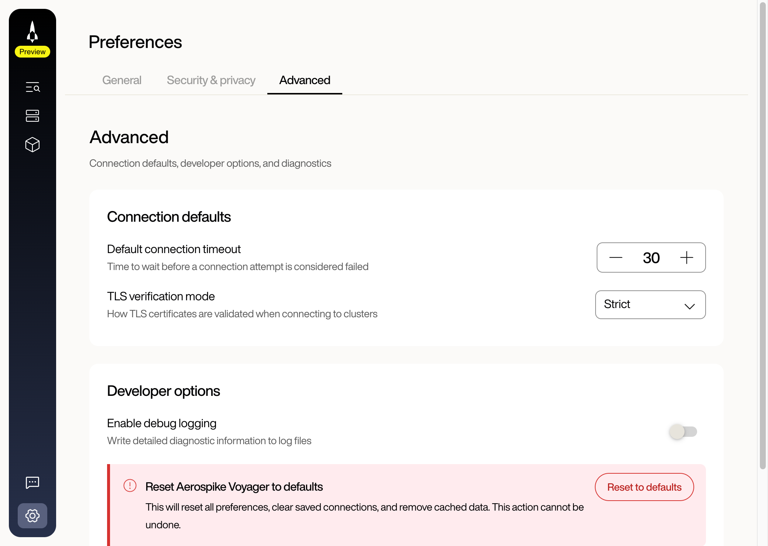Open the feedback chat bubble icon

(x=32, y=483)
